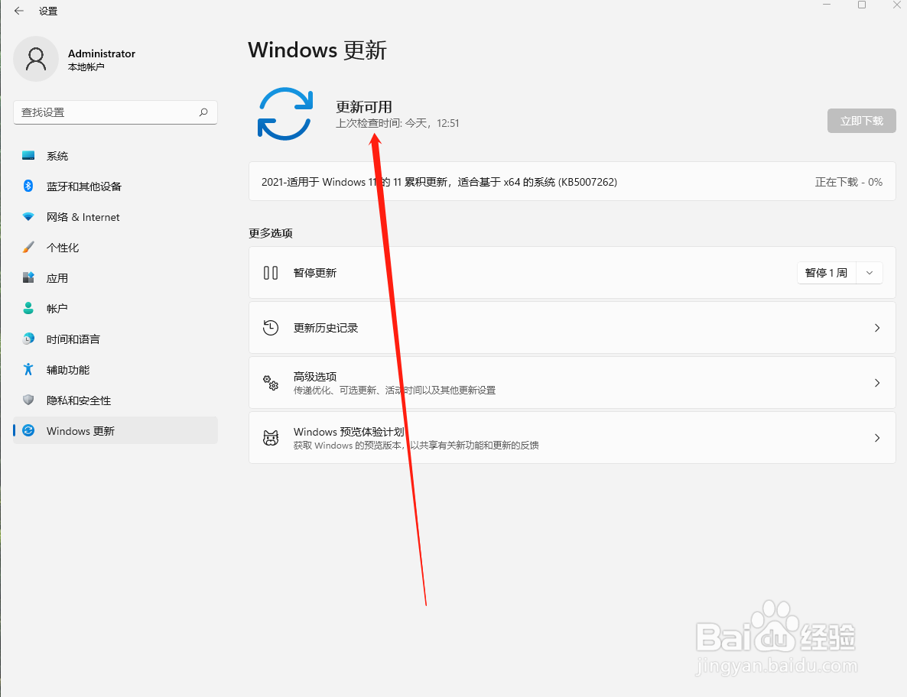Click the search magnifier icon

(x=203, y=112)
